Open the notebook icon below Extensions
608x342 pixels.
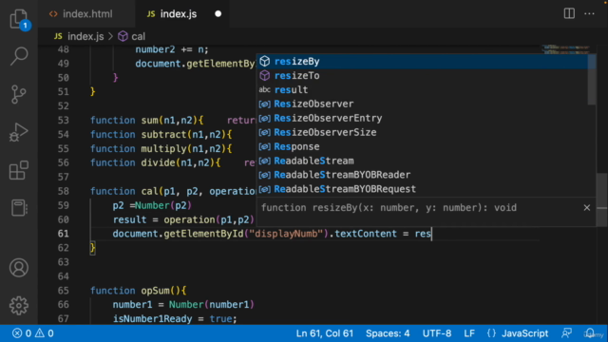click(19, 207)
